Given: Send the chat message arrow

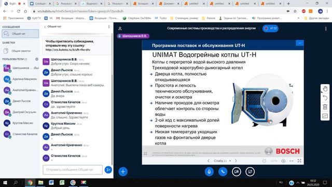Looking at the screenshot, I should click(x=108, y=170).
